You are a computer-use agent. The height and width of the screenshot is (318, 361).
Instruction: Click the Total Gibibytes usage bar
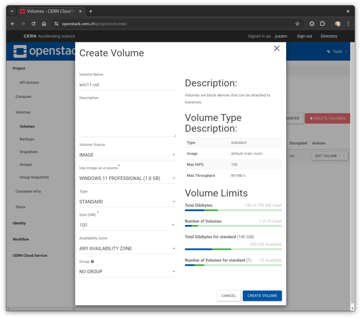coord(233,210)
